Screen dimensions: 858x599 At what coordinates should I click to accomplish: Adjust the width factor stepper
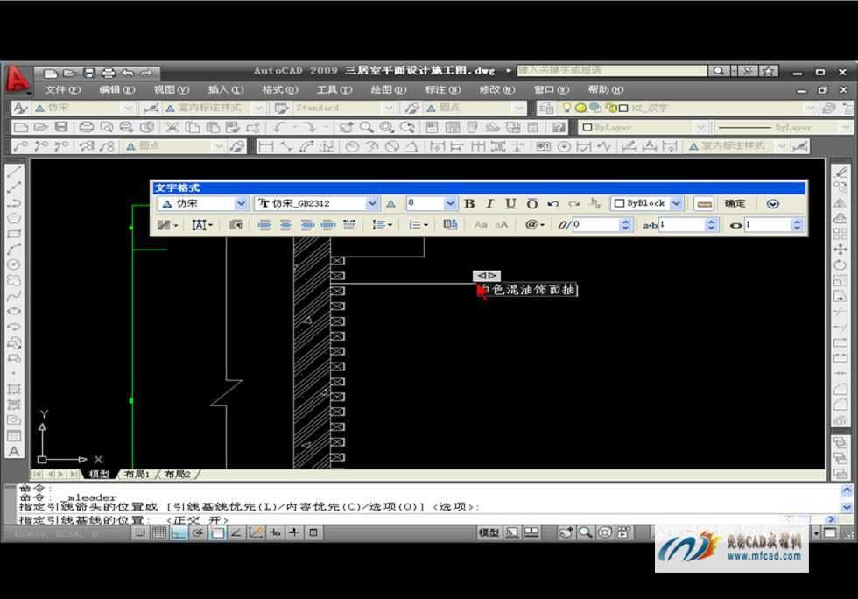(798, 225)
